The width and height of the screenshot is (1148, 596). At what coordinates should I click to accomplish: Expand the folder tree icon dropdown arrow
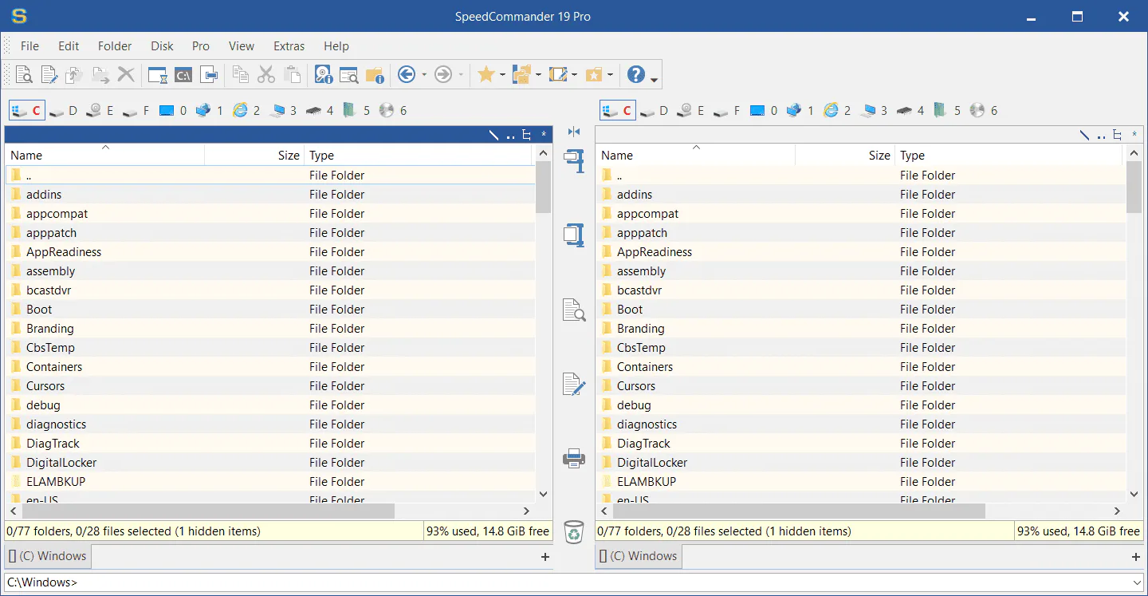pos(539,75)
